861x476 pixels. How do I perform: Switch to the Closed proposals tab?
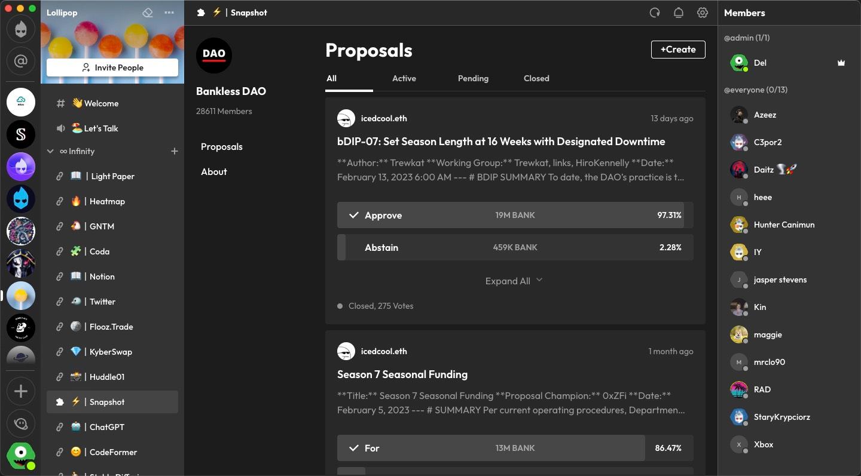pyautogui.click(x=536, y=78)
